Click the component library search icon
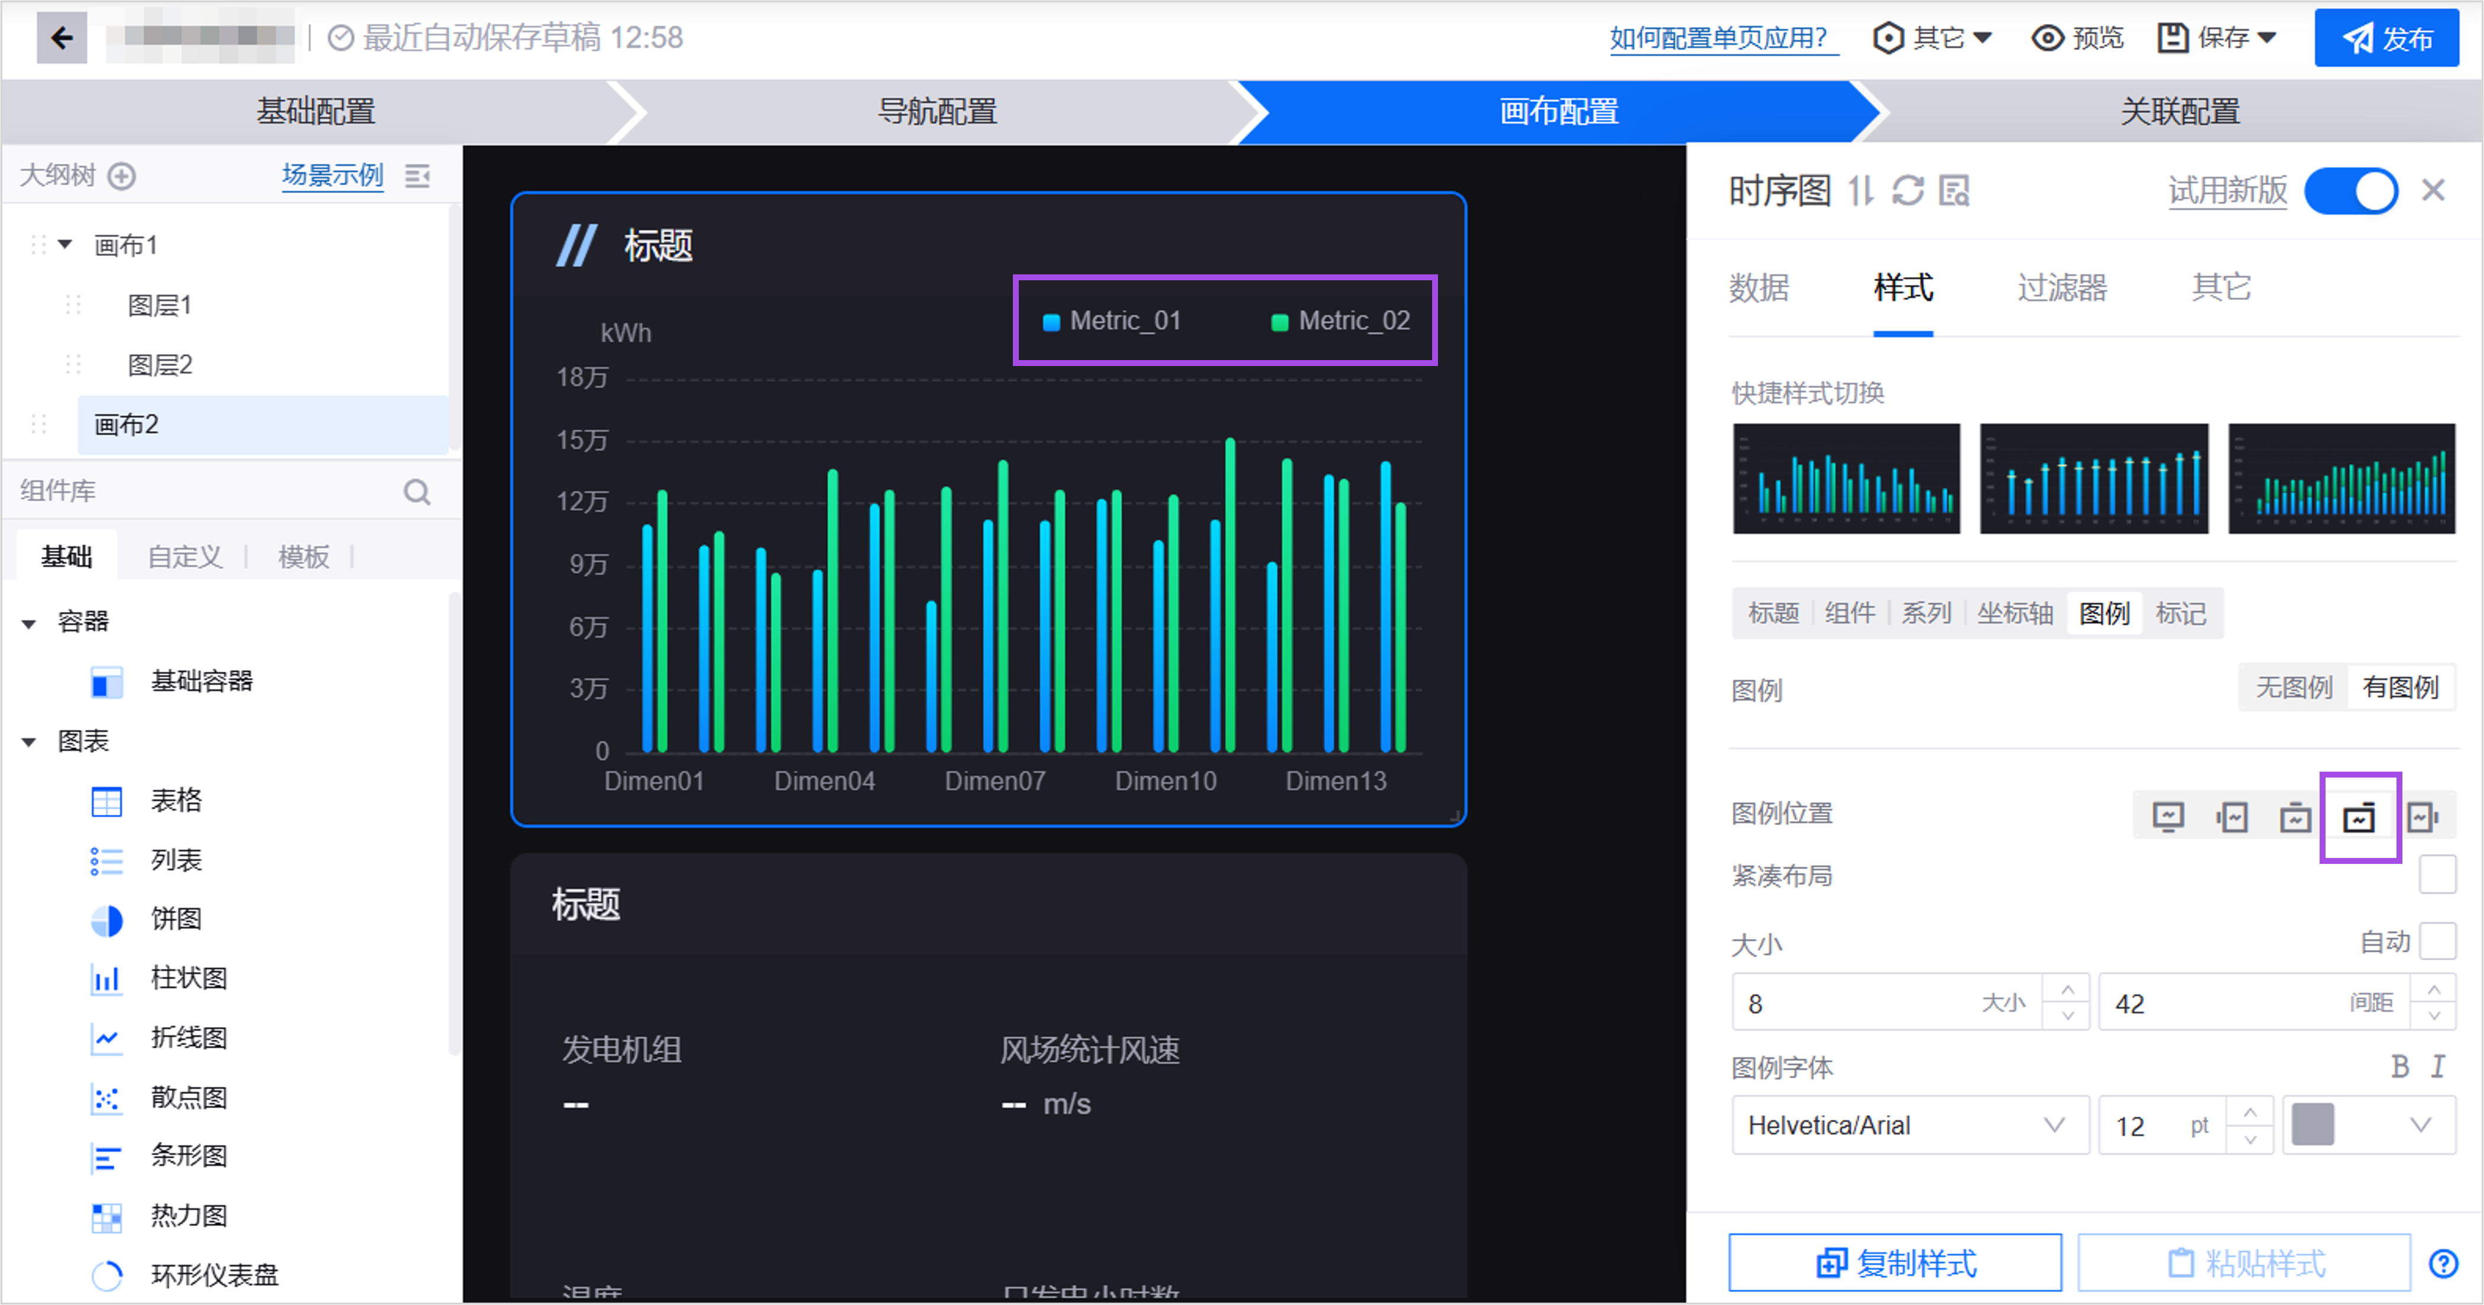The image size is (2484, 1305). [x=417, y=492]
